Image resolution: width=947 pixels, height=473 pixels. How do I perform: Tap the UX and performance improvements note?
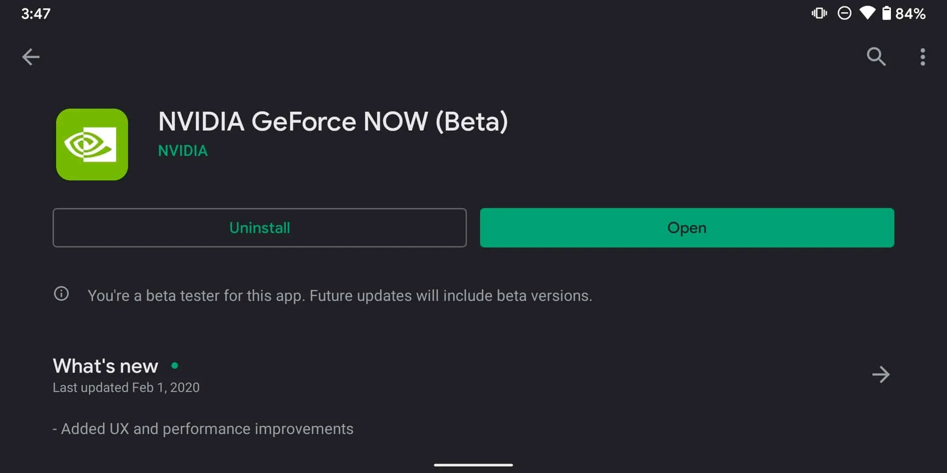point(203,429)
